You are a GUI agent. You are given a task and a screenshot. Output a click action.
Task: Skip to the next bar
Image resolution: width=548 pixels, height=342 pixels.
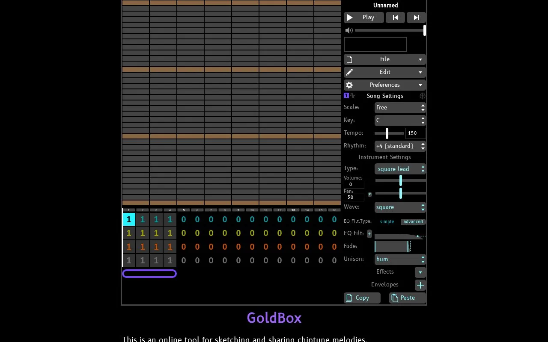tap(416, 18)
